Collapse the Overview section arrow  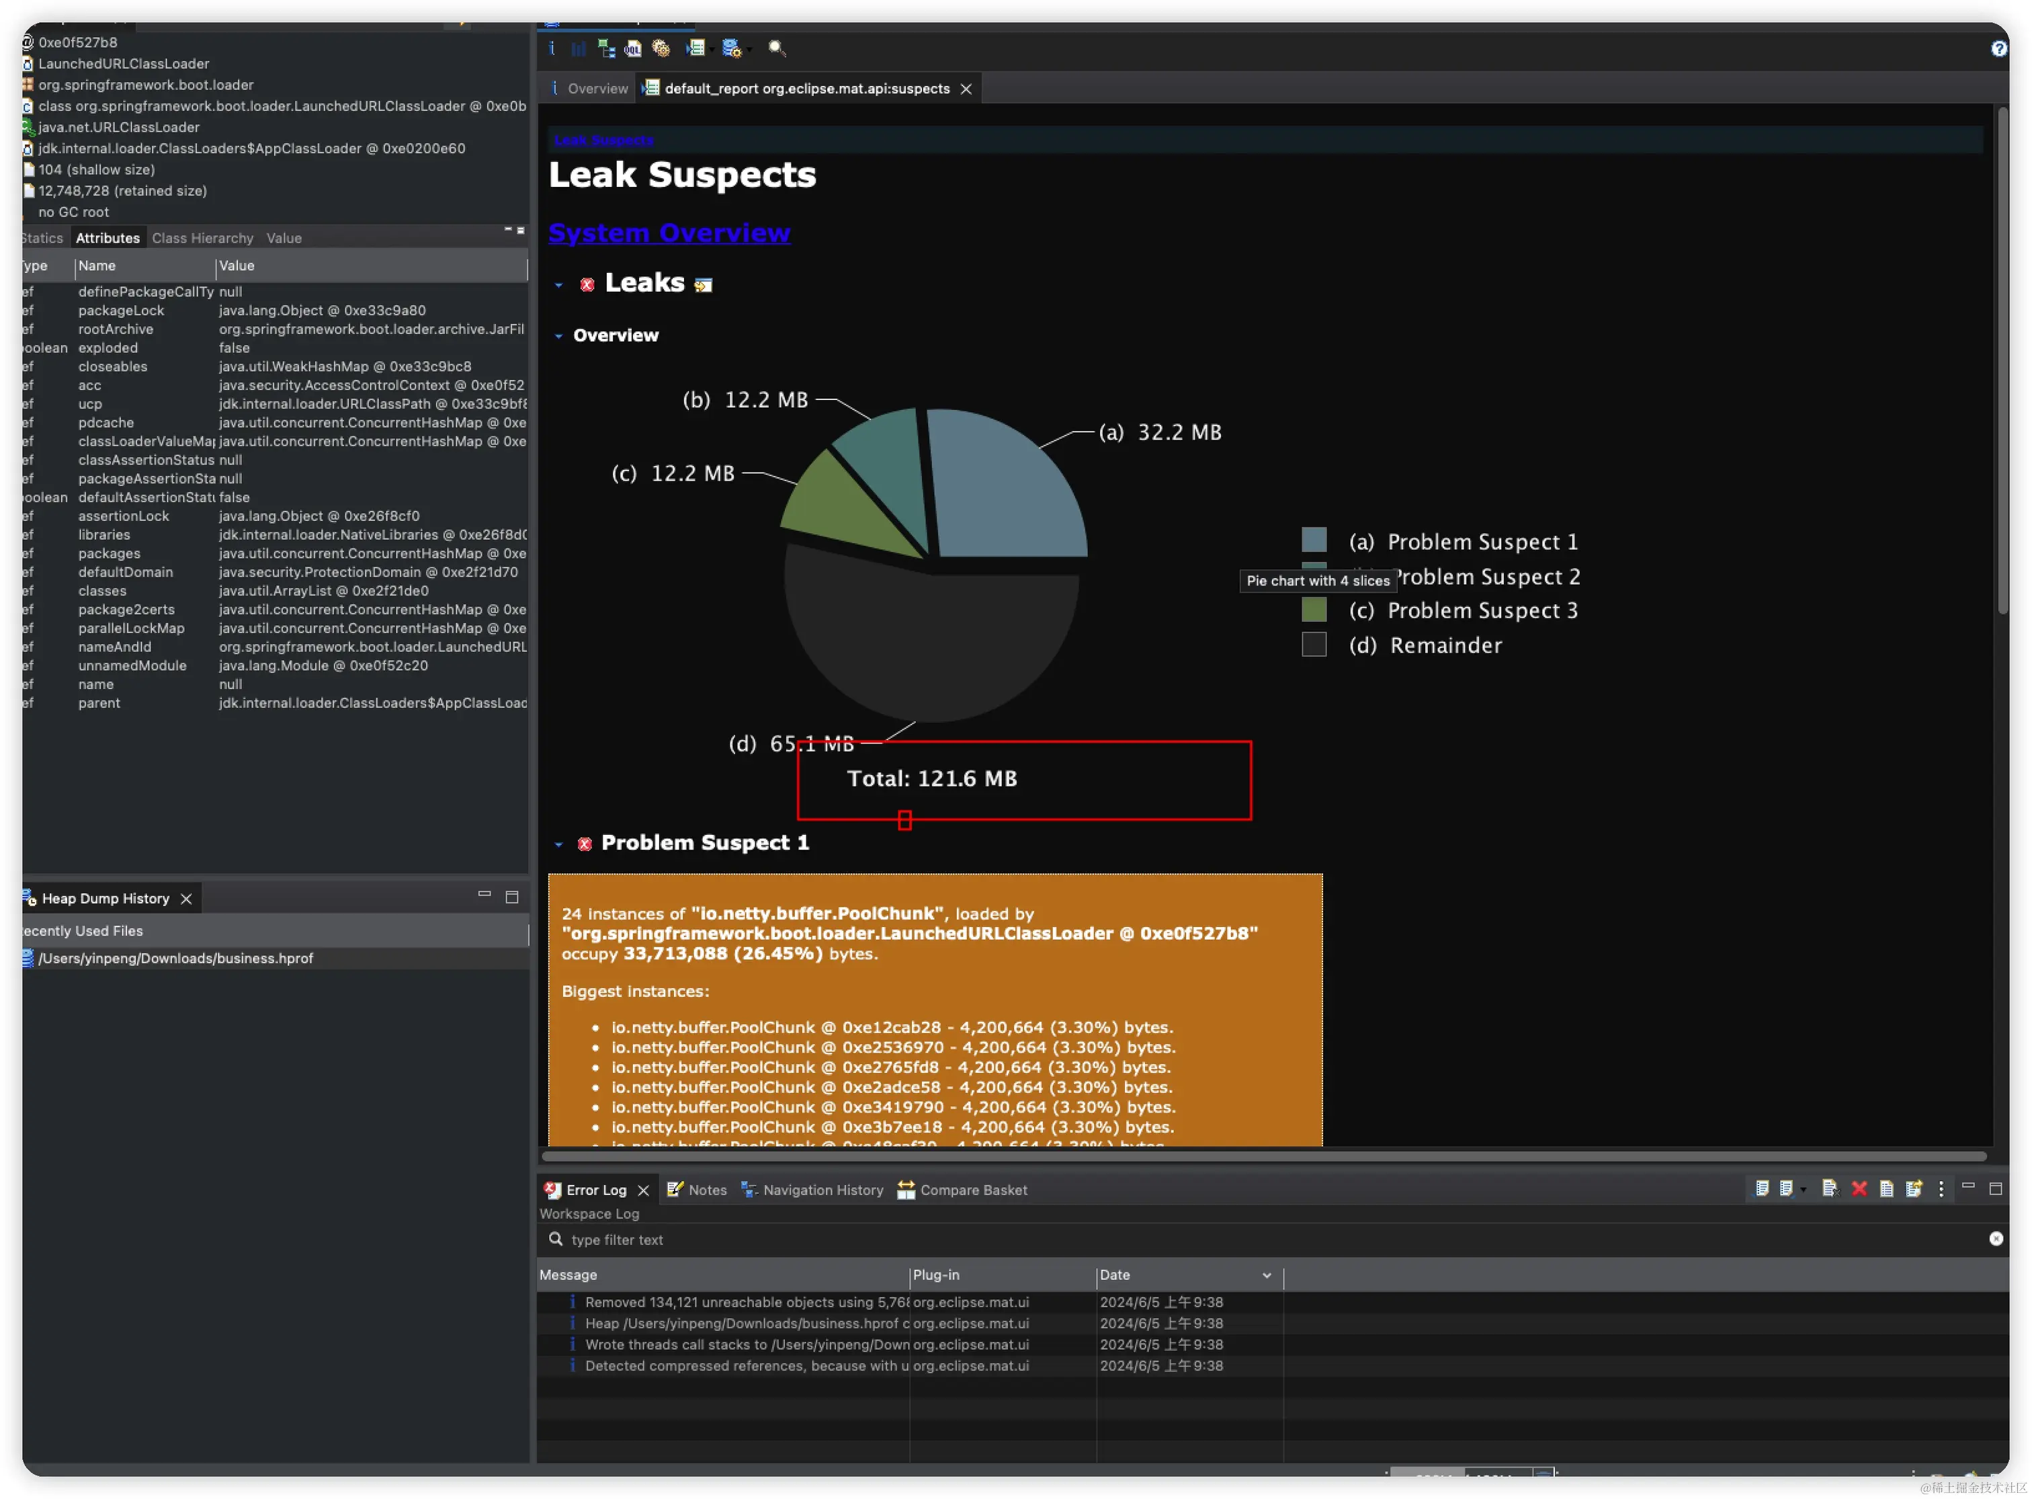coord(559,335)
